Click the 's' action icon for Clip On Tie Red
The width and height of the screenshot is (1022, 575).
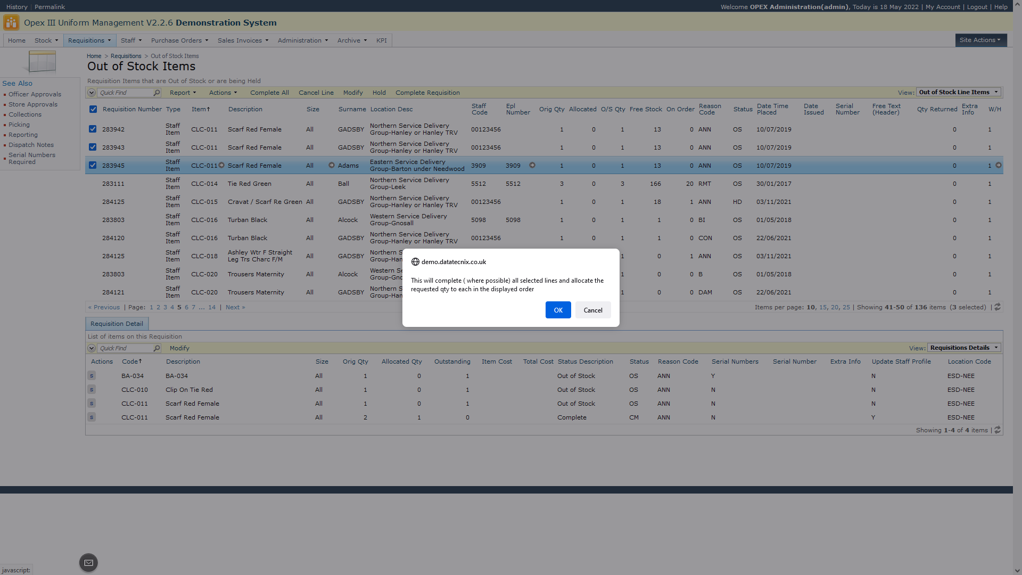pos(92,390)
